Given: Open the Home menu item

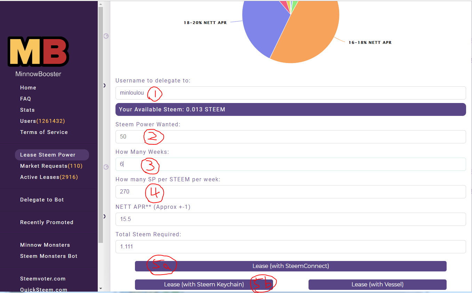Looking at the screenshot, I should point(28,88).
